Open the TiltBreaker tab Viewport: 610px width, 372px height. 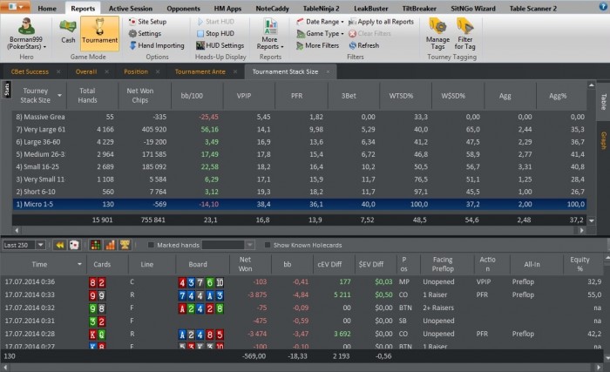(419, 8)
